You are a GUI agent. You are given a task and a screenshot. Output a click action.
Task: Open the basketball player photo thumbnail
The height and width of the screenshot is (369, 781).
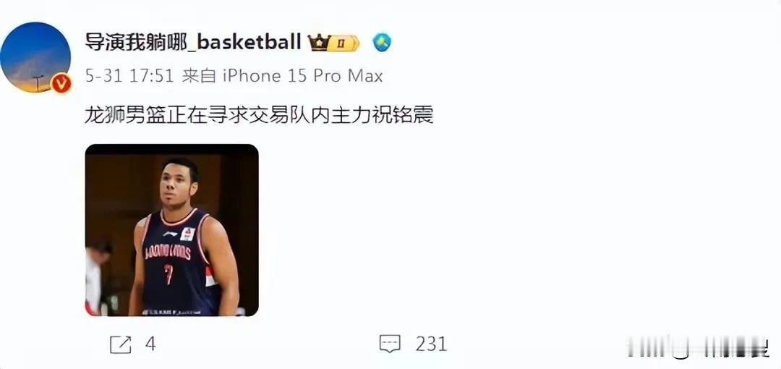pos(172,230)
